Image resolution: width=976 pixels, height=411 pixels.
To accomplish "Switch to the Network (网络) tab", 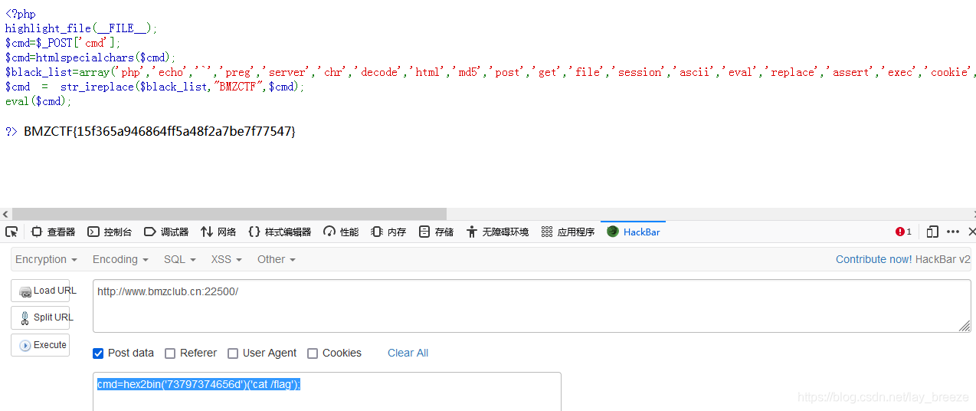I will (218, 232).
